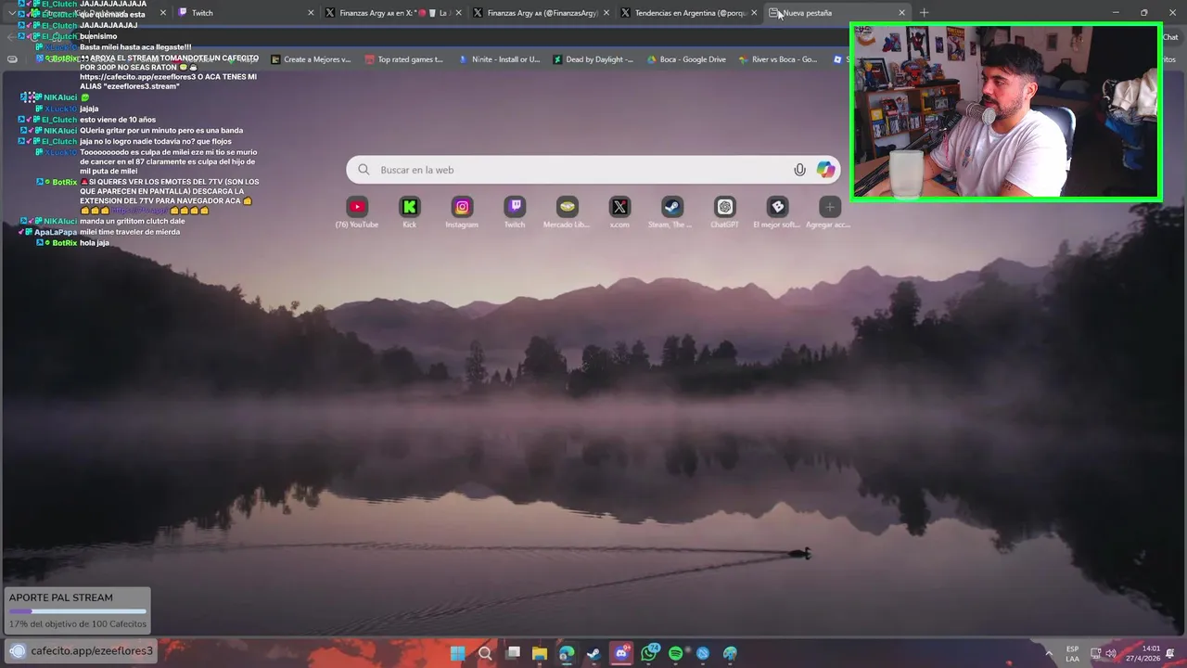Click chat message 'milei time traveler de mierda'
The width and height of the screenshot is (1187, 668).
(130, 232)
